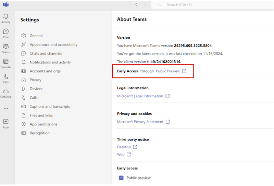The height and width of the screenshot is (186, 274).
Task: Open Desktop third party notice
Action: click(x=124, y=147)
